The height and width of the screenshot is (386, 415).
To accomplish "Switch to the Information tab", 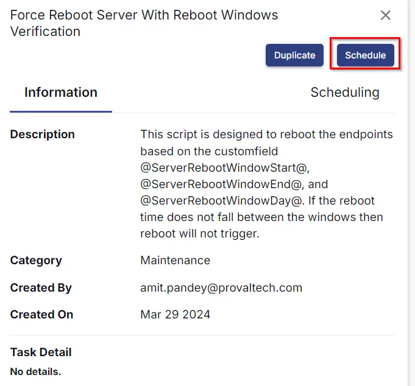I will pos(61,93).
